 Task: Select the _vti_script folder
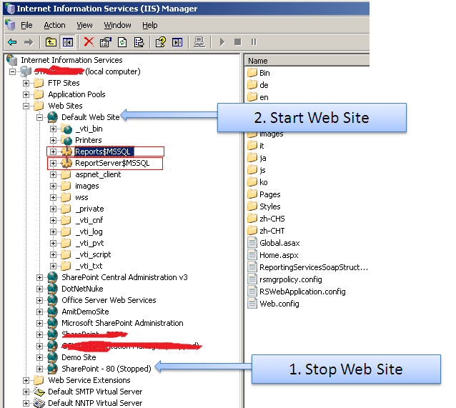93,254
